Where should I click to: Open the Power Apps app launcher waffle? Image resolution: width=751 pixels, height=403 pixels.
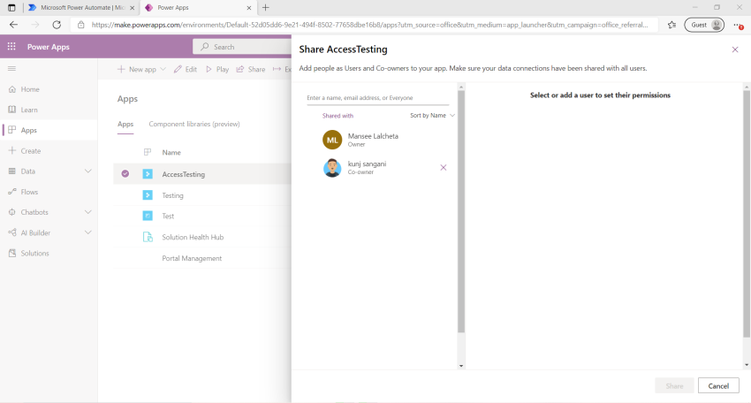coord(11,47)
